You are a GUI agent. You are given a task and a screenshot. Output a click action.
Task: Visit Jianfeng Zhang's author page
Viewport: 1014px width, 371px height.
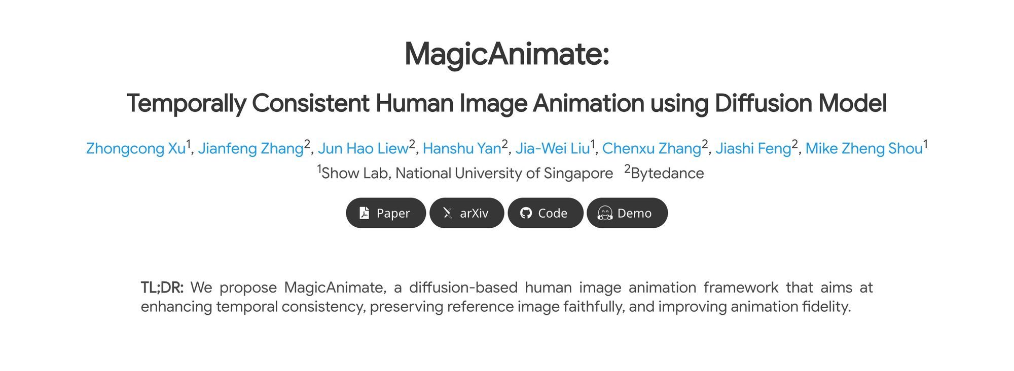coord(250,148)
